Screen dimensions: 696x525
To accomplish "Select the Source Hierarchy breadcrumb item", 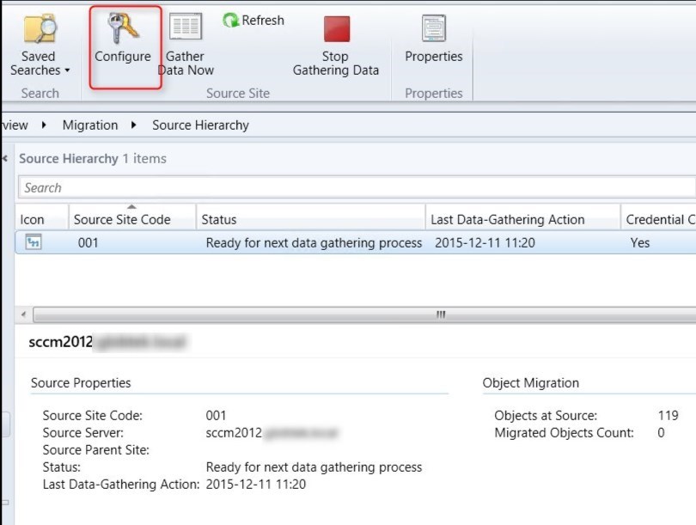I will coord(200,125).
